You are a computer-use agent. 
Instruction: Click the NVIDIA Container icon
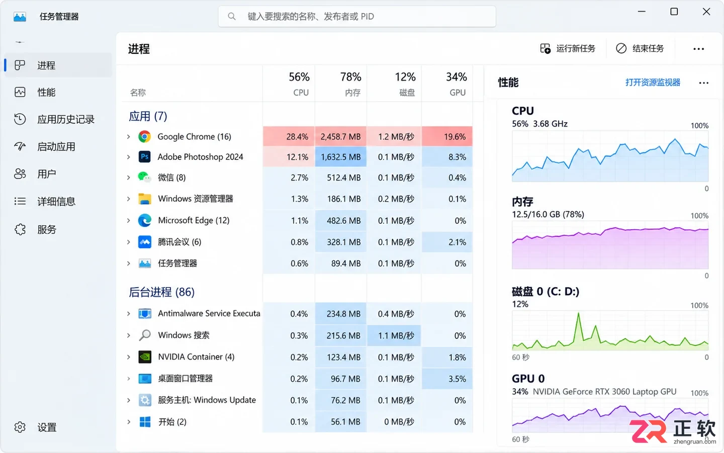coord(145,357)
